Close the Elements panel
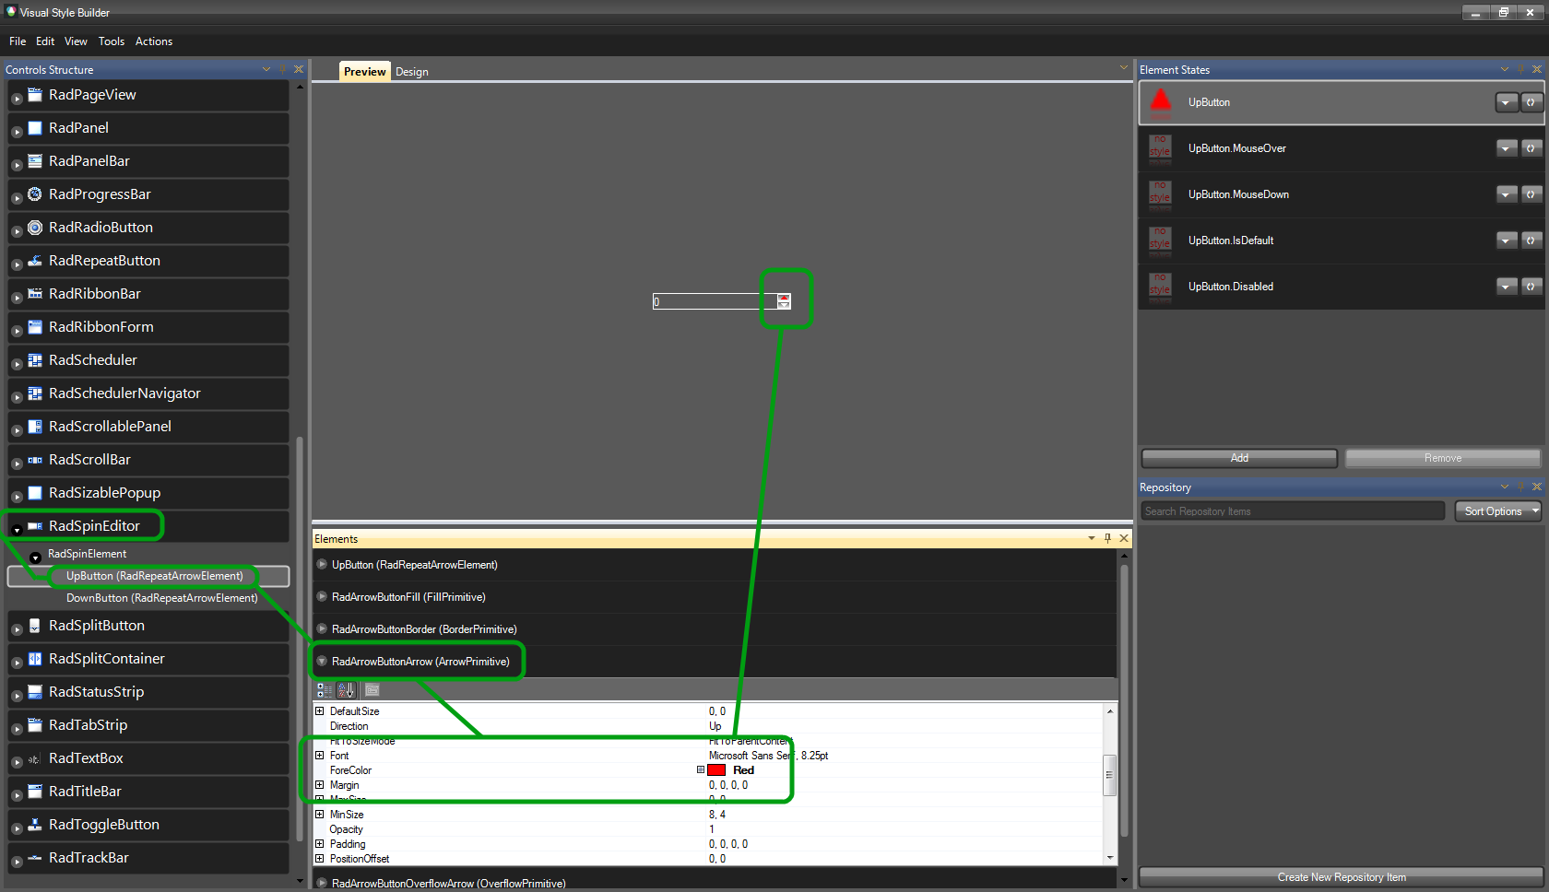Viewport: 1549px width, 892px height. pos(1124,538)
